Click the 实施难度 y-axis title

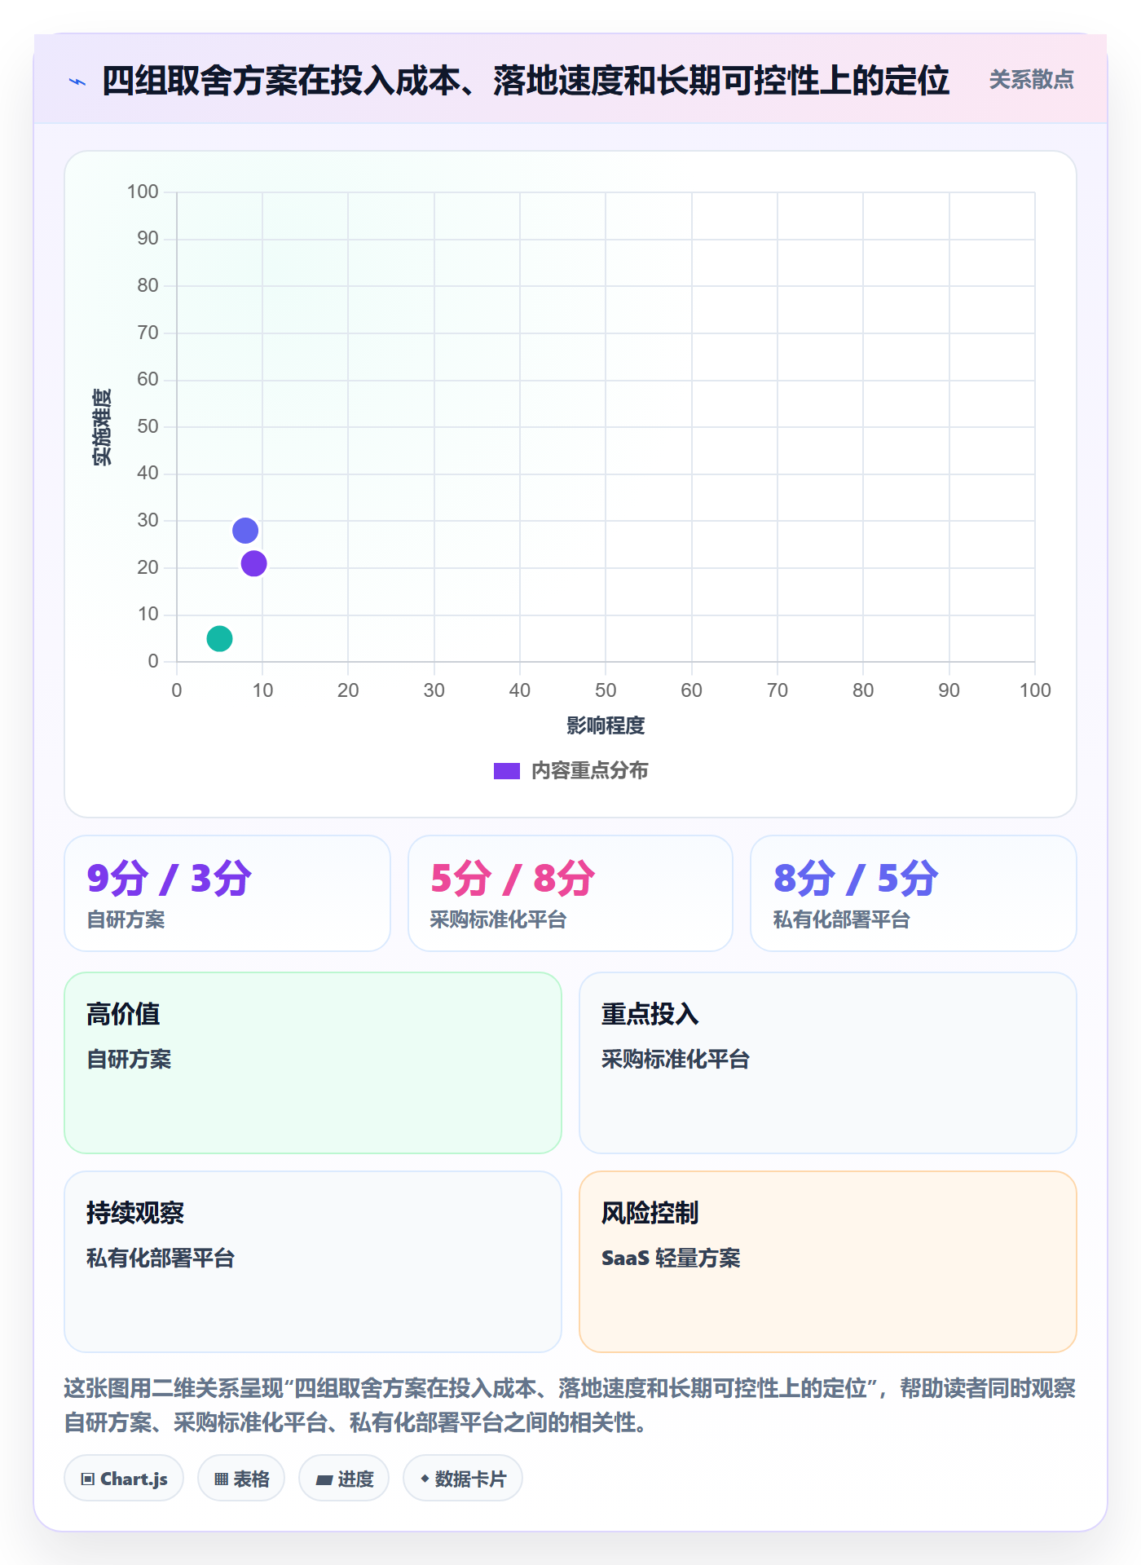[x=102, y=427]
